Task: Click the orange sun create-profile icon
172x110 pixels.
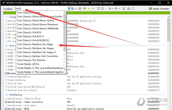Action: 89,9
